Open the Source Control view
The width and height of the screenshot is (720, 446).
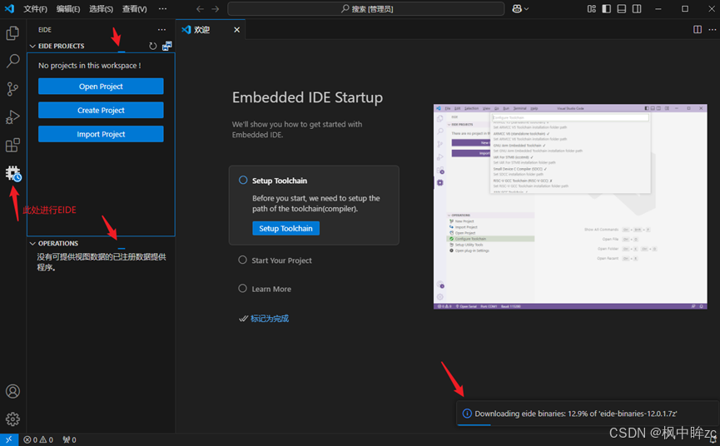12,89
